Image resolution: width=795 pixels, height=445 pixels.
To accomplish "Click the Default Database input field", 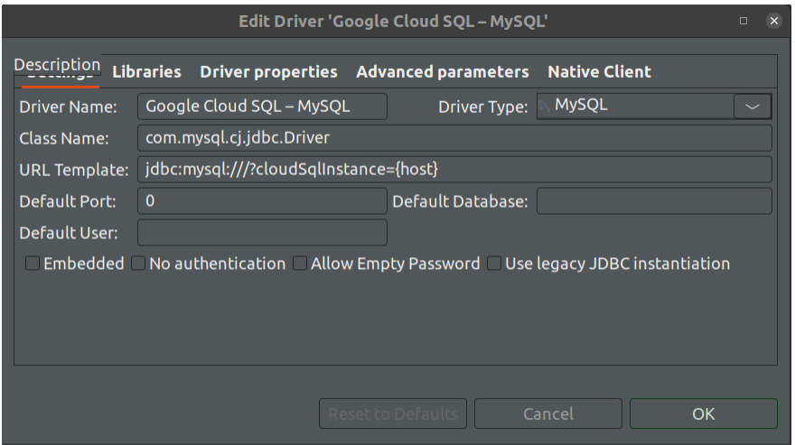I will click(654, 201).
